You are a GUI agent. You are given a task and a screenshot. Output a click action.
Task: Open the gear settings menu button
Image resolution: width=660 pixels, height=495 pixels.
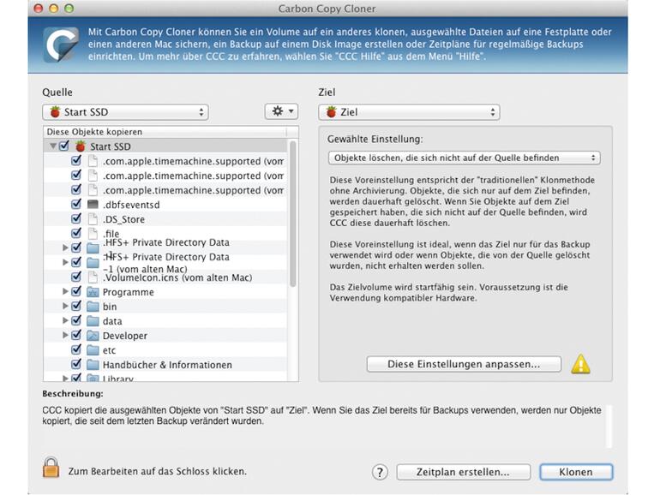click(x=282, y=111)
